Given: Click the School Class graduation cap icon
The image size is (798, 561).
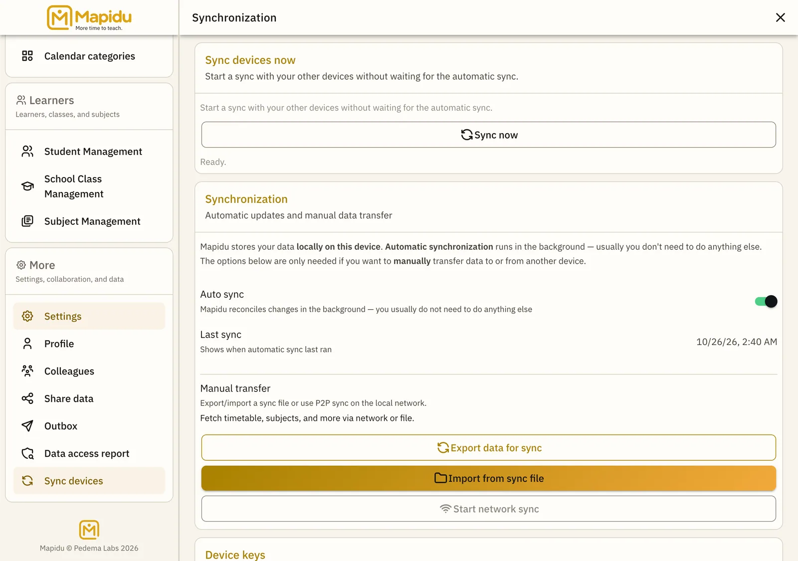Looking at the screenshot, I should pyautogui.click(x=27, y=186).
